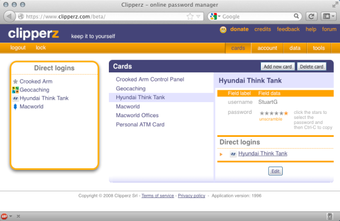Click Macworld mouse icon in sidebar

[x=15, y=107]
